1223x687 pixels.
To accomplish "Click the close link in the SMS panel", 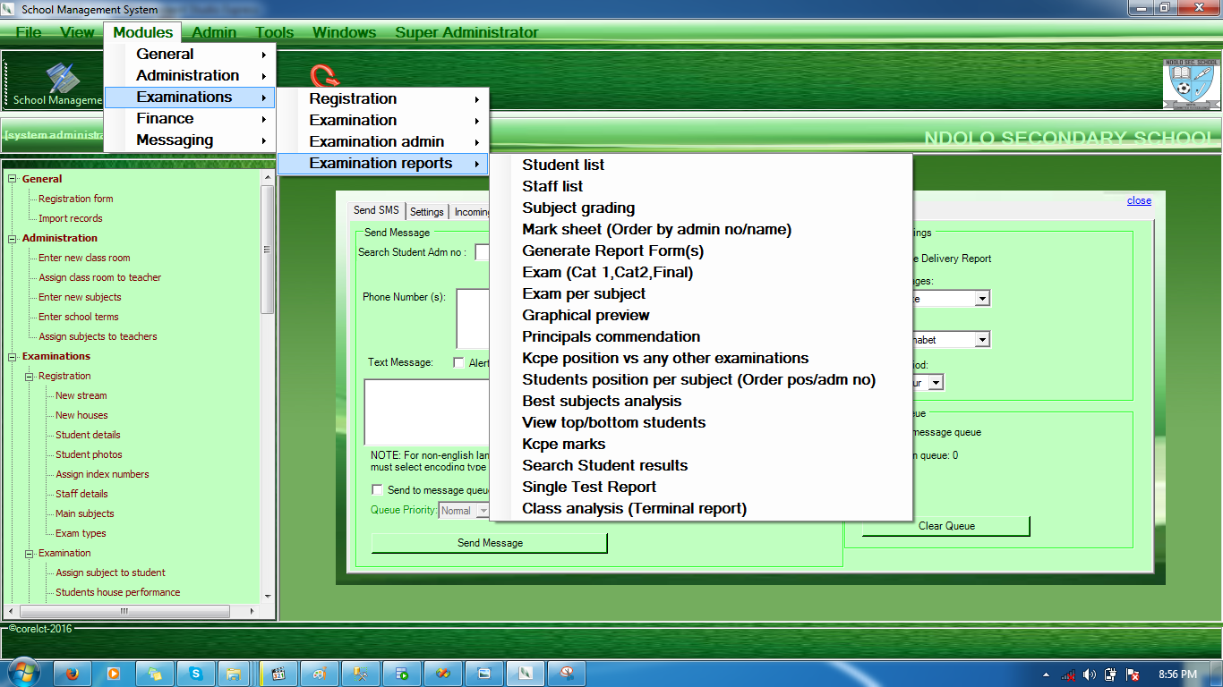I will point(1139,200).
